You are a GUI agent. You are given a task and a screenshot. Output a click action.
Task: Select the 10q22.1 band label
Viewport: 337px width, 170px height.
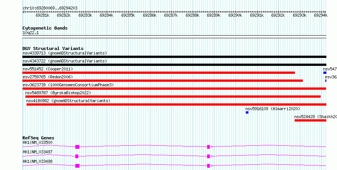[31, 33]
